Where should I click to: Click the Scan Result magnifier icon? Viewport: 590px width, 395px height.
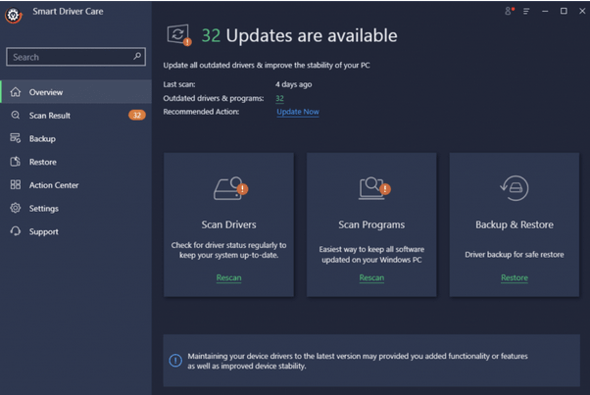16,115
